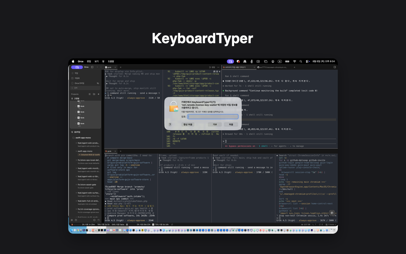Click the binoculars menu bar icon
Viewport: 406px width, 254px height.
click(x=245, y=61)
